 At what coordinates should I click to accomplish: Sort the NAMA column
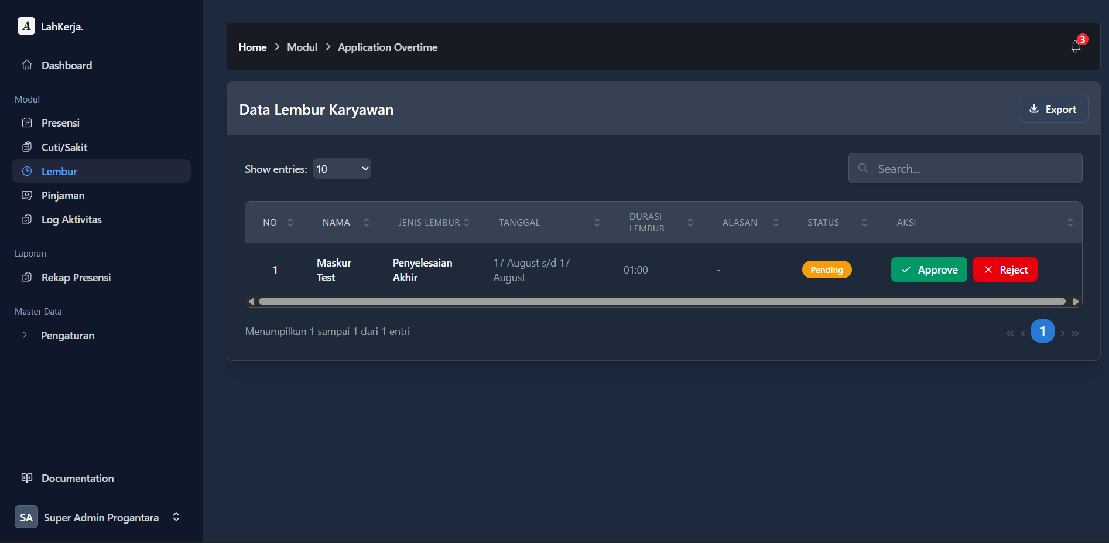tap(366, 223)
